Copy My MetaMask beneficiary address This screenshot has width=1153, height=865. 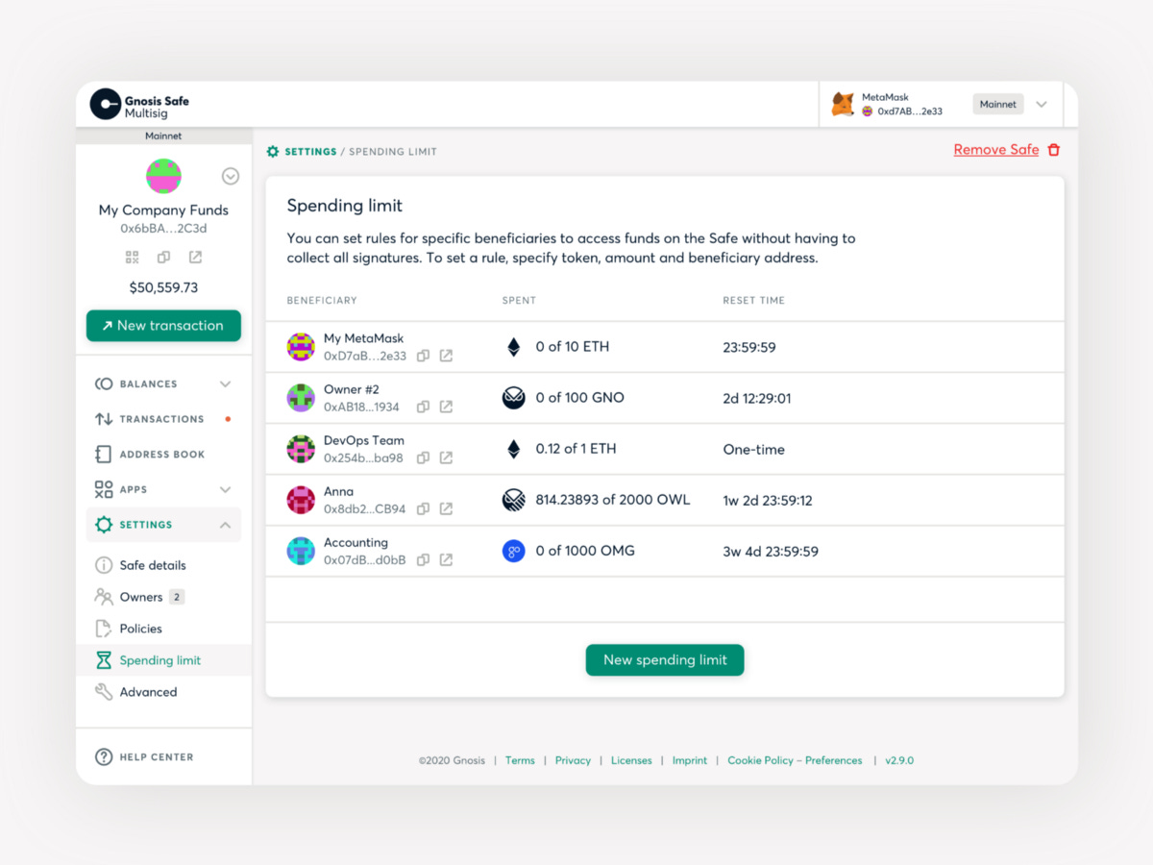[x=423, y=356]
